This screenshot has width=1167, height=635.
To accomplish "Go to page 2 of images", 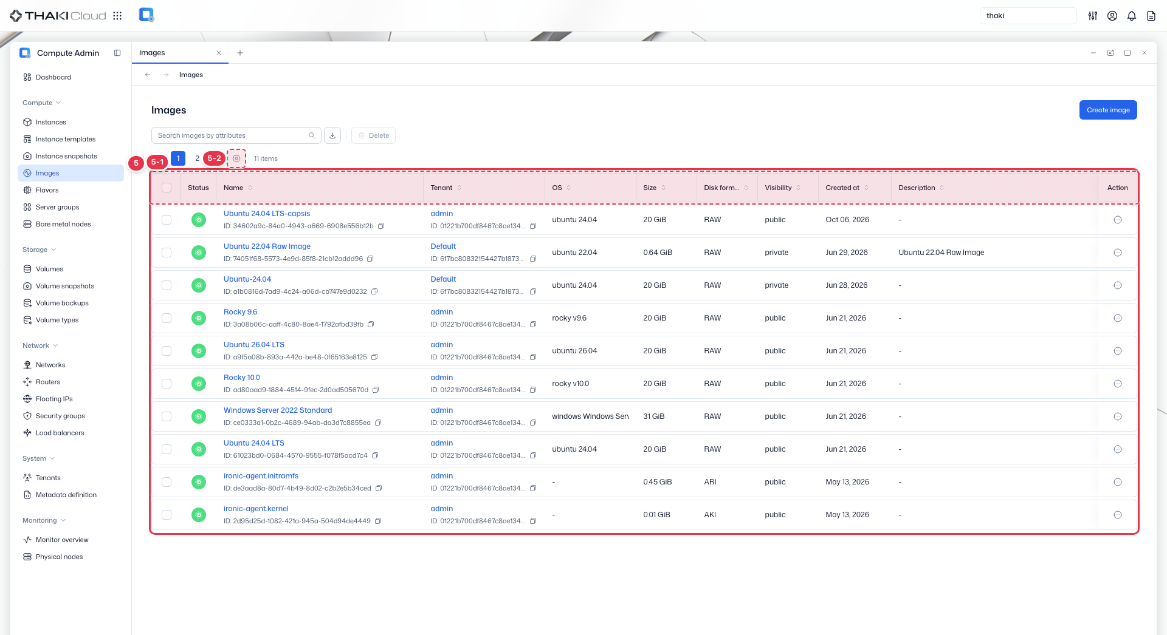I will 197,158.
